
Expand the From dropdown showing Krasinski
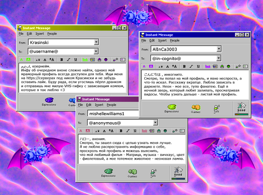coord(96,42)
